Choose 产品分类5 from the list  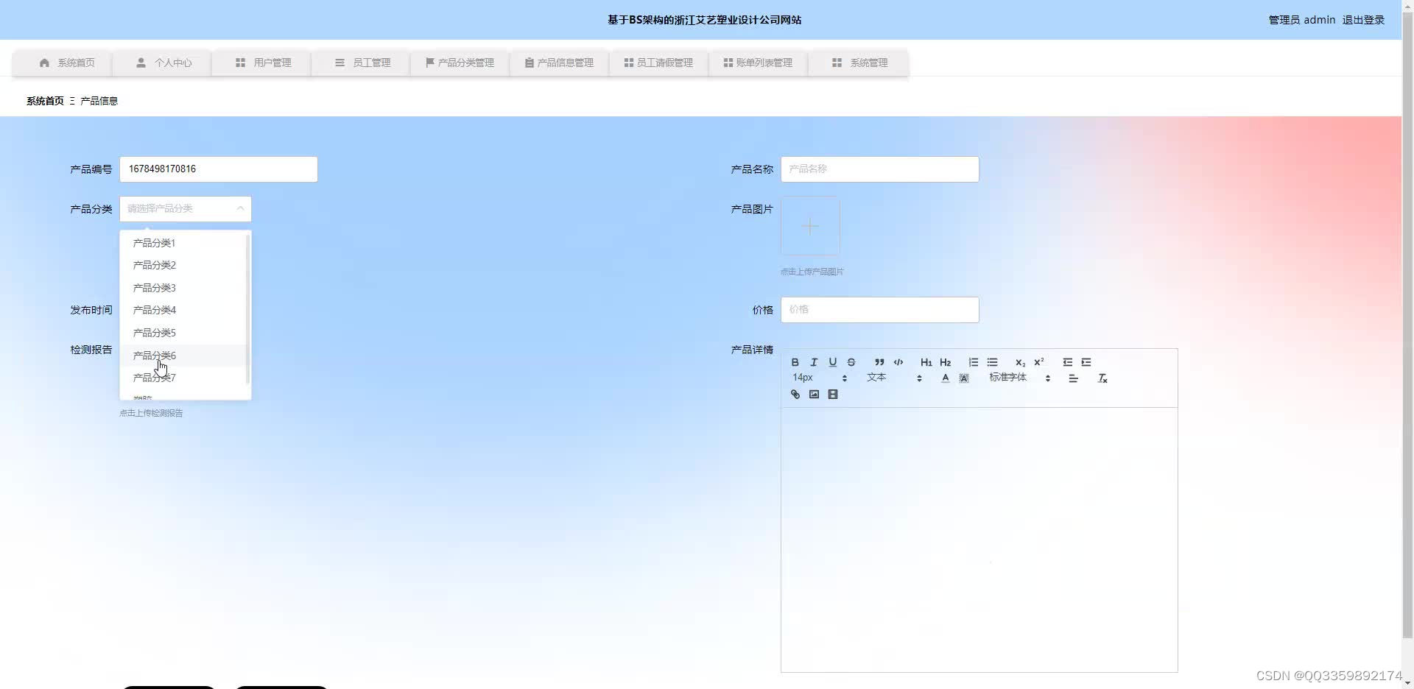[x=184, y=333]
